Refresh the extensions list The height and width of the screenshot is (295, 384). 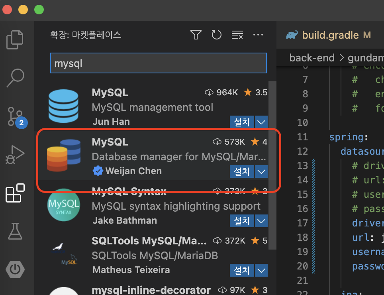click(x=216, y=35)
